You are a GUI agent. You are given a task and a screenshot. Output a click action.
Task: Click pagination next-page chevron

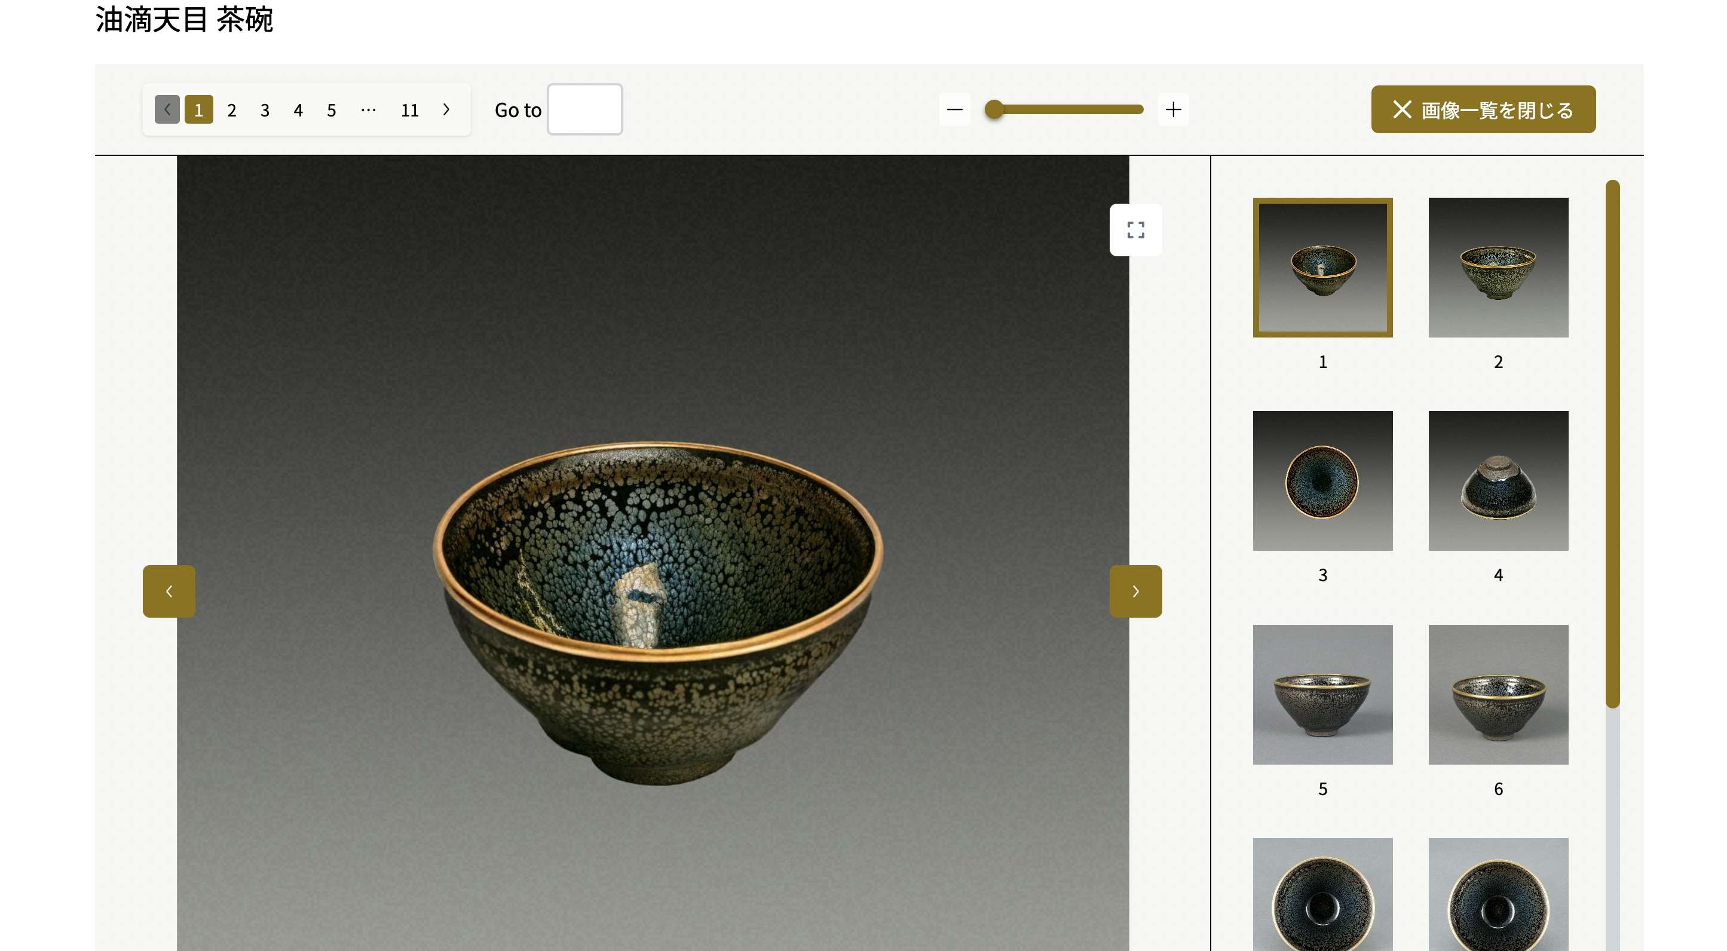[x=446, y=109]
